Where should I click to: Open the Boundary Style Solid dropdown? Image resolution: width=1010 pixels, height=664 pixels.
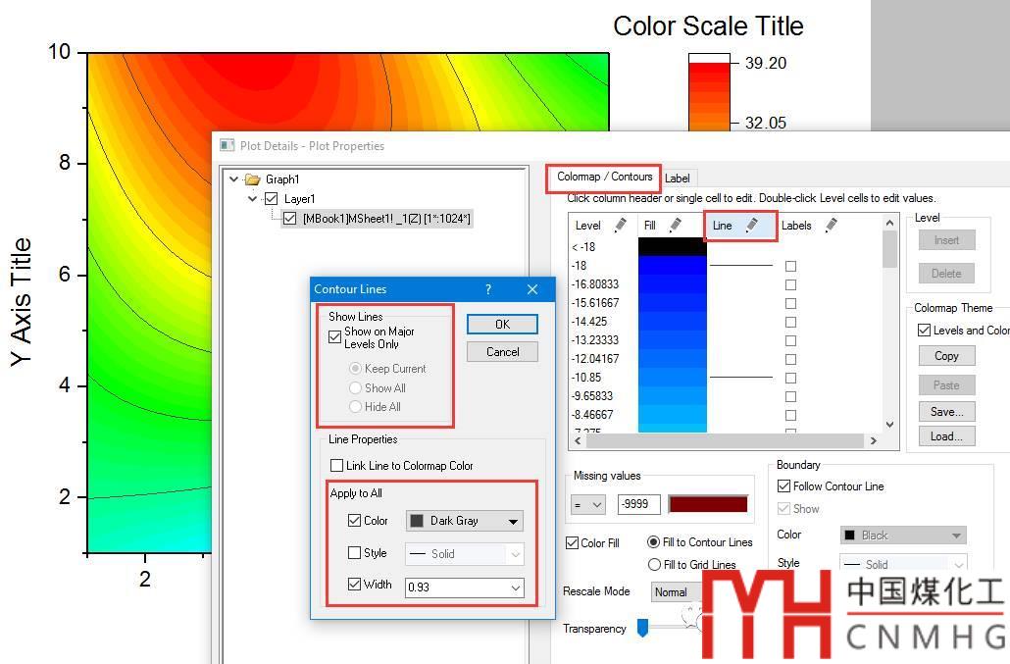(903, 564)
